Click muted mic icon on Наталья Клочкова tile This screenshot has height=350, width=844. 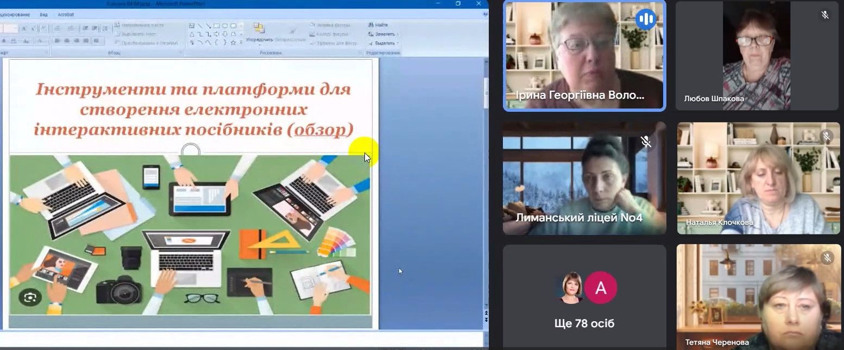[x=827, y=136]
